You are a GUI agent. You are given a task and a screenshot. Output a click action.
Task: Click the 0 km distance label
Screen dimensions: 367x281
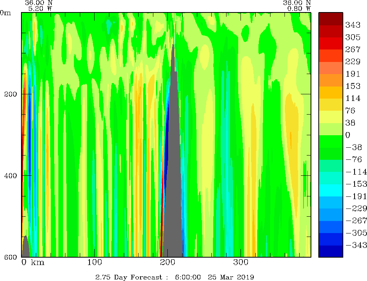tap(33, 262)
